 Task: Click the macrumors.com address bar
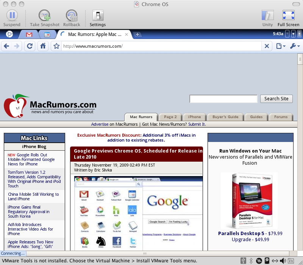pos(161,46)
